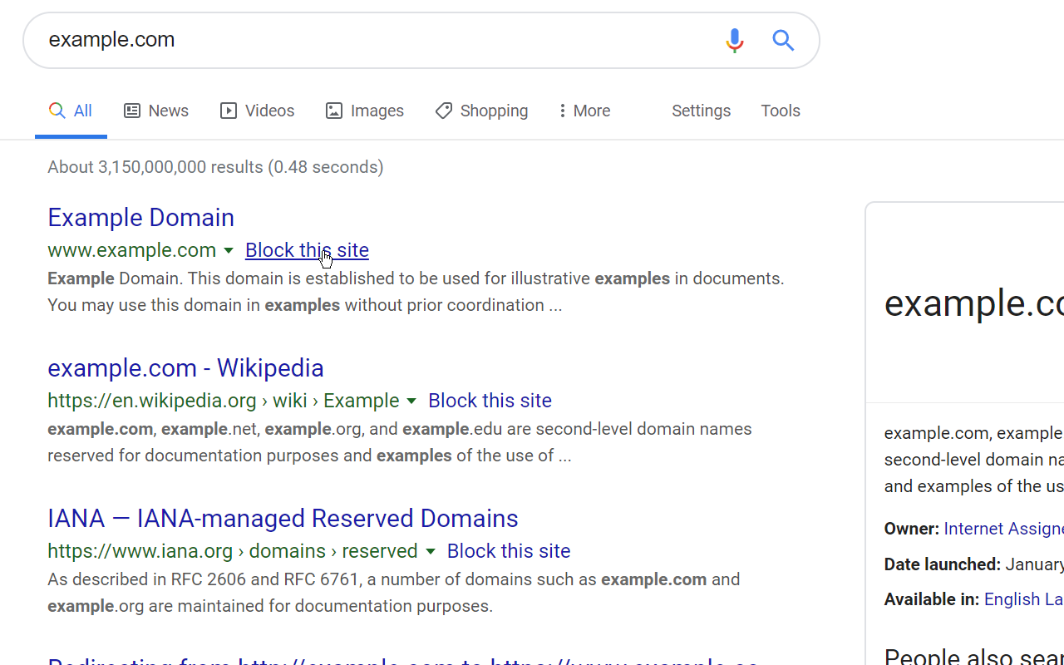
Task: Select the All results tab
Action: click(x=71, y=111)
